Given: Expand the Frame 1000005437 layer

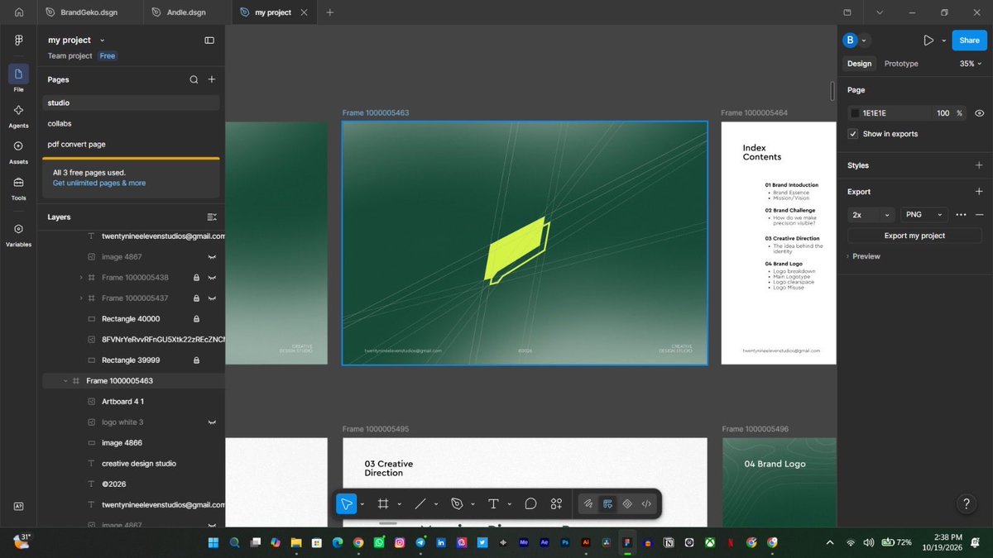Looking at the screenshot, I should [80, 298].
